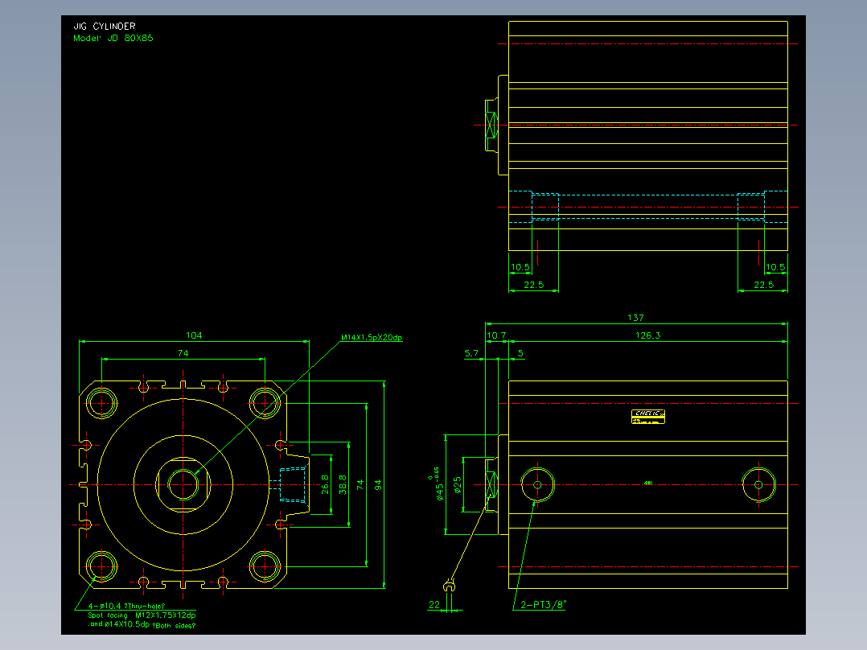This screenshot has height=650, width=867.
Task: Select the right PT3/8 port circle in side view
Action: point(758,484)
